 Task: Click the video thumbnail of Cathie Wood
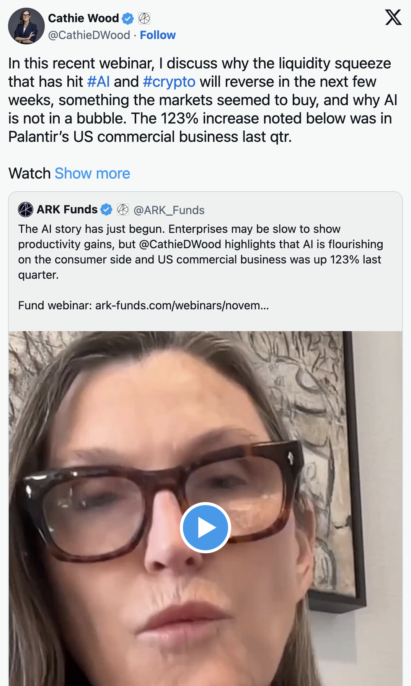point(205,528)
